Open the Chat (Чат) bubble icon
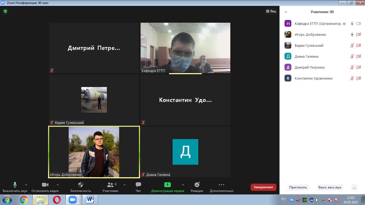The height and width of the screenshot is (205, 365). (138, 185)
